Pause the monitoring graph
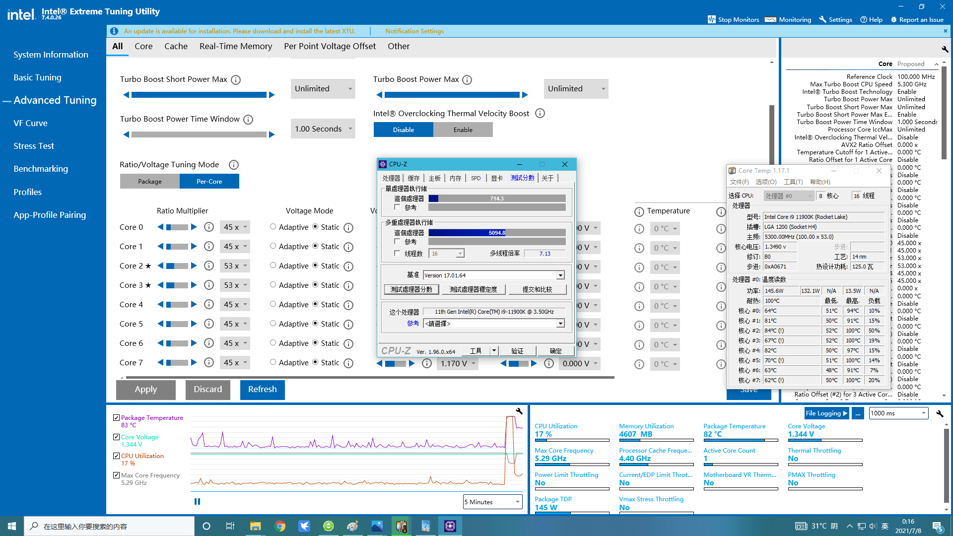Viewport: 953px width, 536px height. pyautogui.click(x=197, y=502)
